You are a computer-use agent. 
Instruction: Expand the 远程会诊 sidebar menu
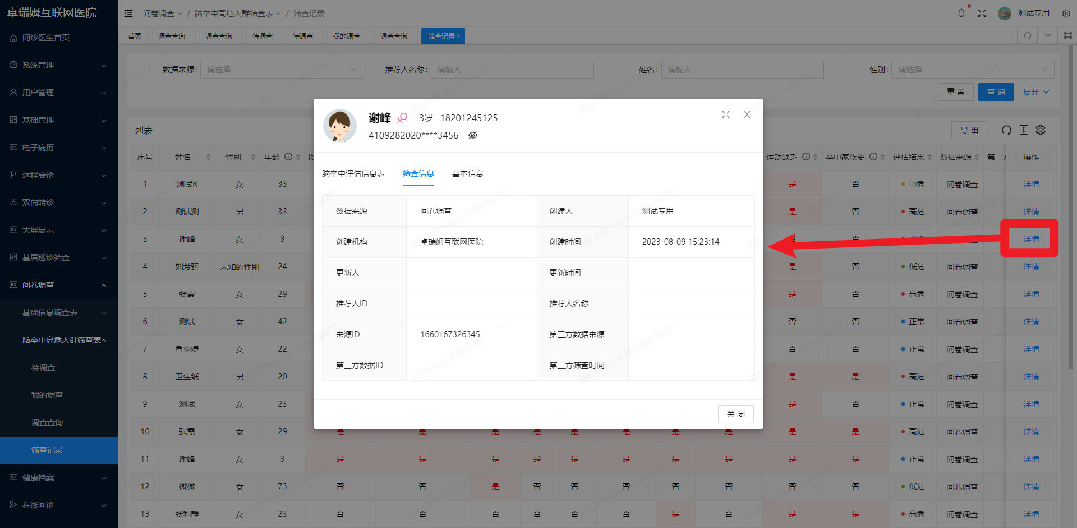(59, 175)
